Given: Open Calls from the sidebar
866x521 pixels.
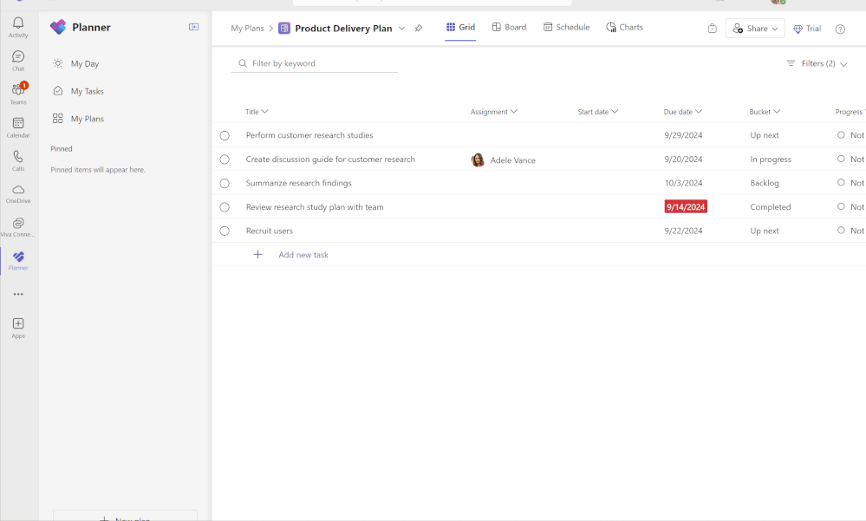Looking at the screenshot, I should (x=18, y=159).
